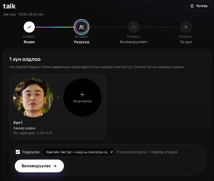Screen dimensions: 214x181
Task: Click the trash icon in Устгах button
Action: (x=192, y=6)
